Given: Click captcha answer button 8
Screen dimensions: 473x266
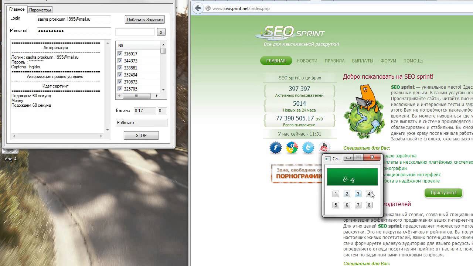Looking at the screenshot, I should pyautogui.click(x=369, y=205).
